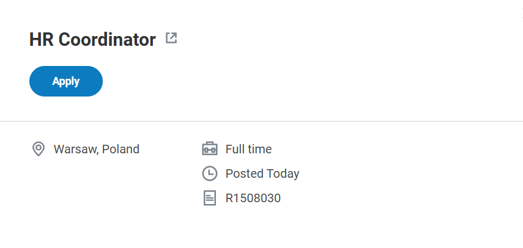Click the location pin icon
The width and height of the screenshot is (523, 248).
pos(38,149)
